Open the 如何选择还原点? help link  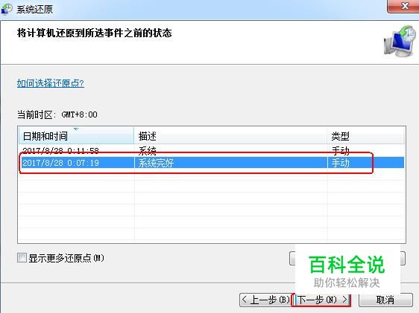[51, 83]
